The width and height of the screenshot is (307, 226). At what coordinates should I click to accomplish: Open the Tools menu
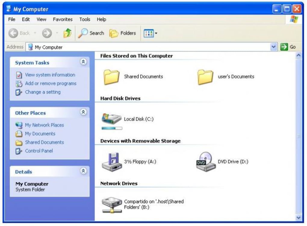[x=85, y=19]
